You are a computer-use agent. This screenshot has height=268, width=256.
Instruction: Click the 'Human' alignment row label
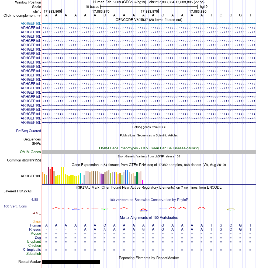click(x=35, y=225)
